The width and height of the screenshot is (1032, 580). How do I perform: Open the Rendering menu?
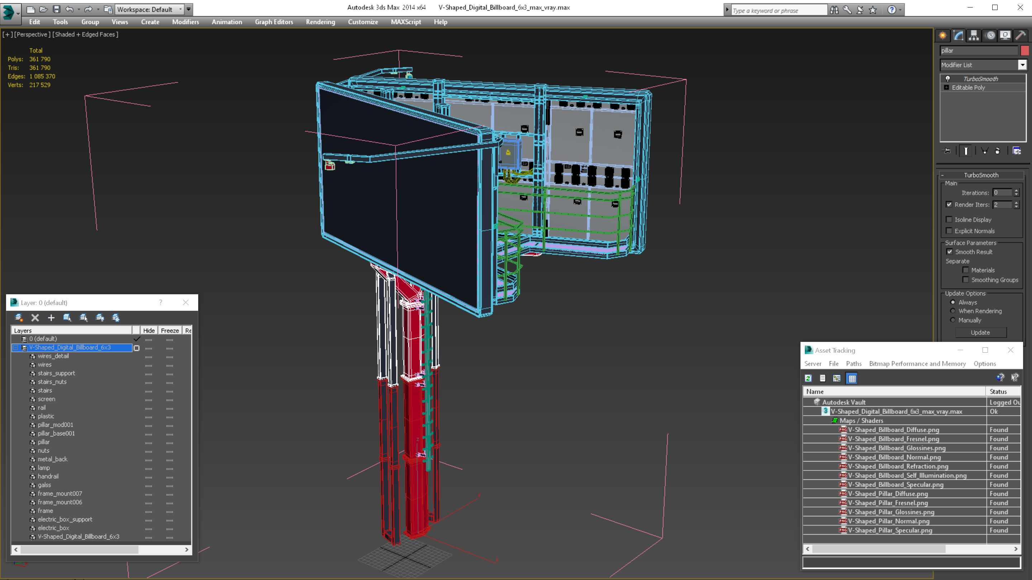tap(320, 22)
